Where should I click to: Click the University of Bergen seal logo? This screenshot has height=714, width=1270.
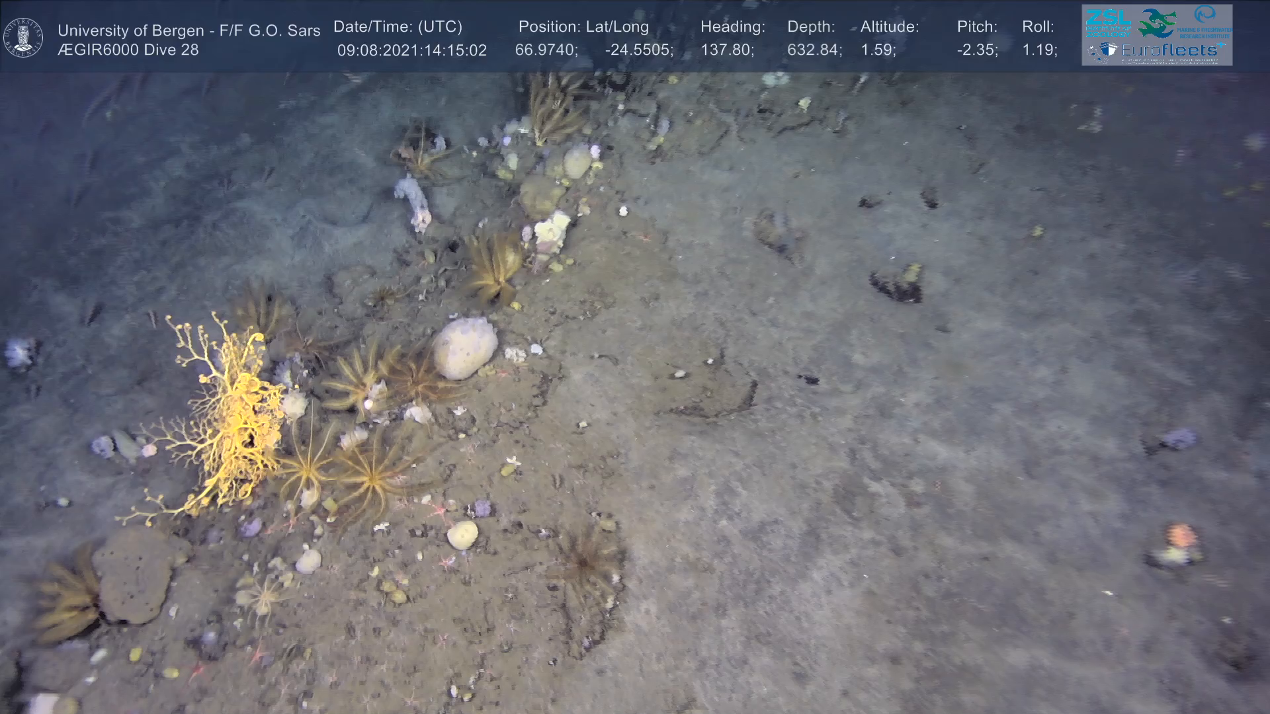point(23,38)
